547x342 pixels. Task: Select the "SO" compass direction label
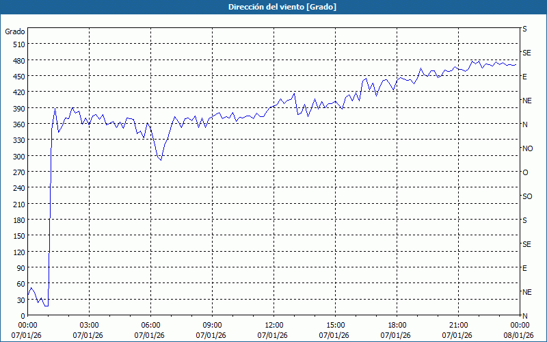[527, 196]
